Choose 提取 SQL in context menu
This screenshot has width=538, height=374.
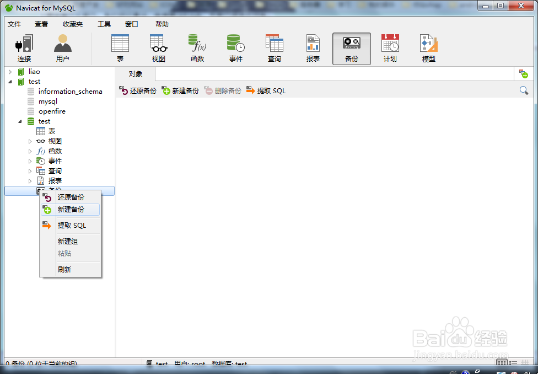click(x=71, y=226)
